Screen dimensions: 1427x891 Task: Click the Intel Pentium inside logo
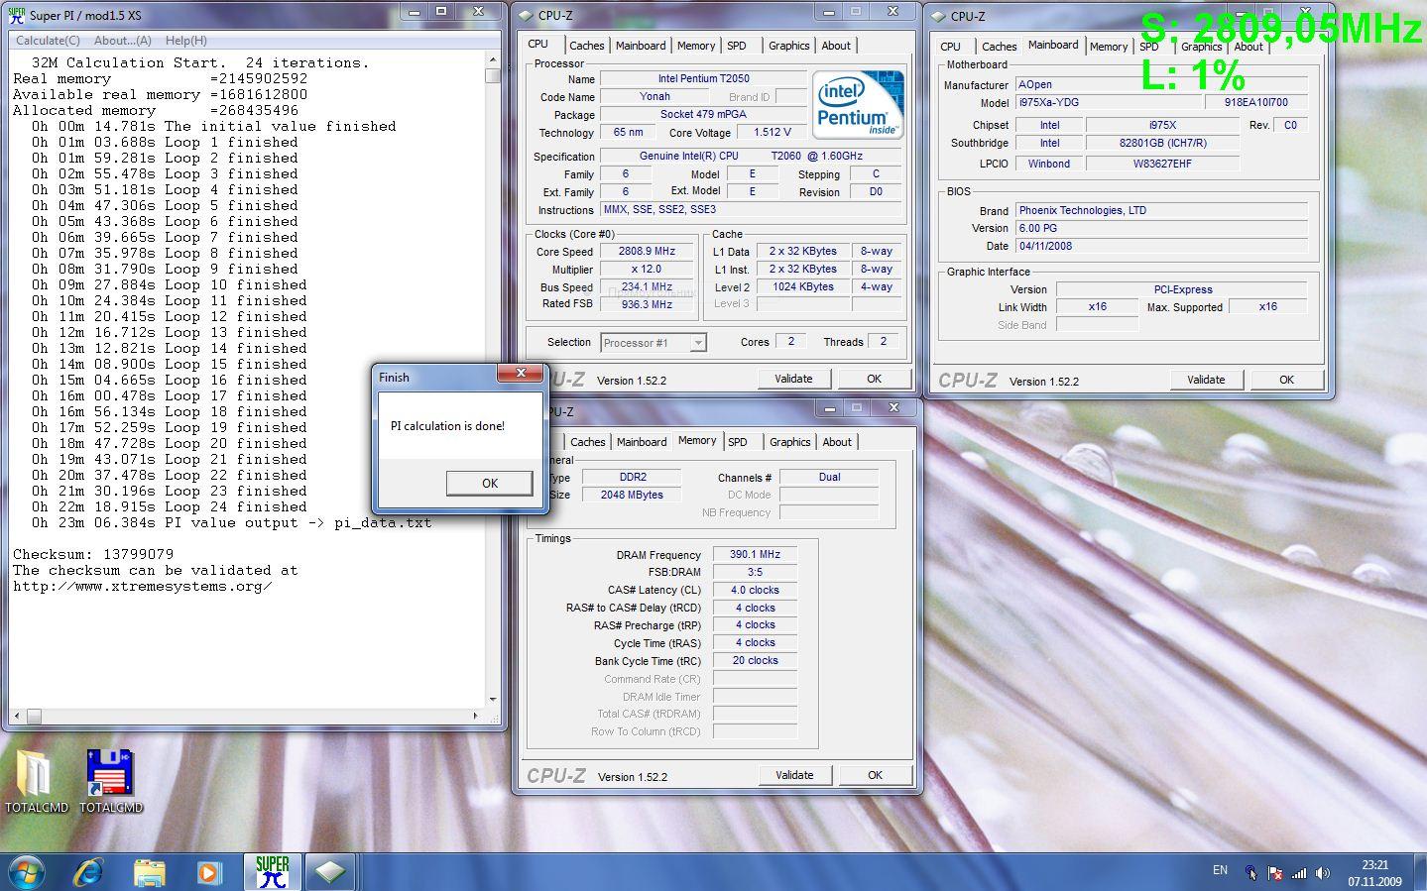click(x=858, y=104)
